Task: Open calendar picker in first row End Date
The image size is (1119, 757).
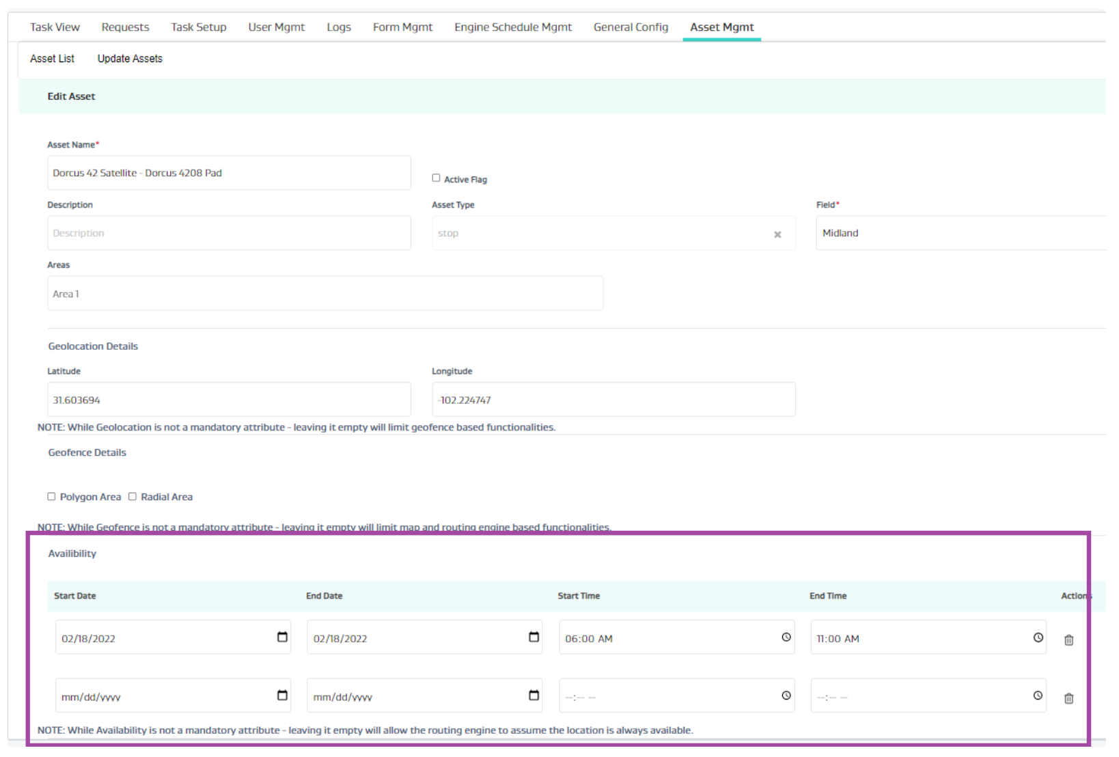Action: pyautogui.click(x=534, y=637)
